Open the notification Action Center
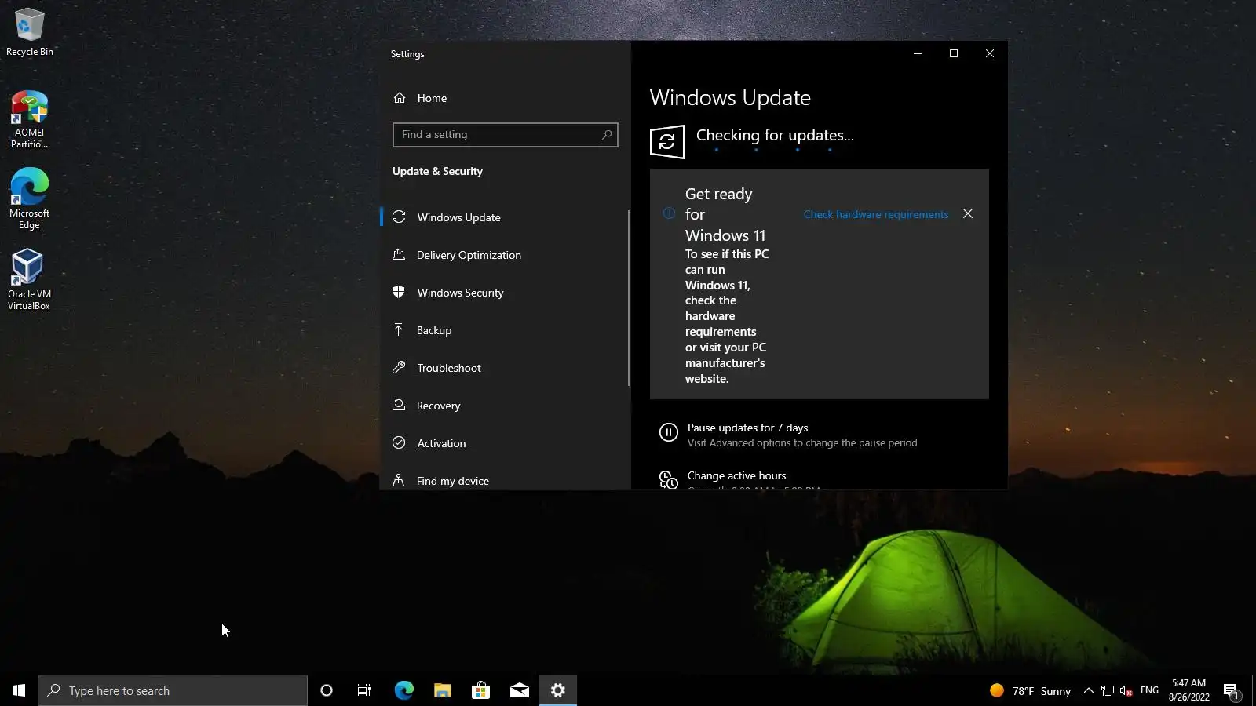The width and height of the screenshot is (1256, 706). click(1231, 690)
